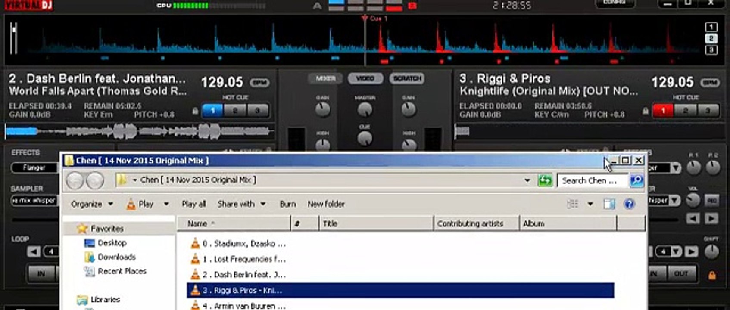Switch to the MIXER panel tab
Screen dimensions: 730x310
point(325,78)
